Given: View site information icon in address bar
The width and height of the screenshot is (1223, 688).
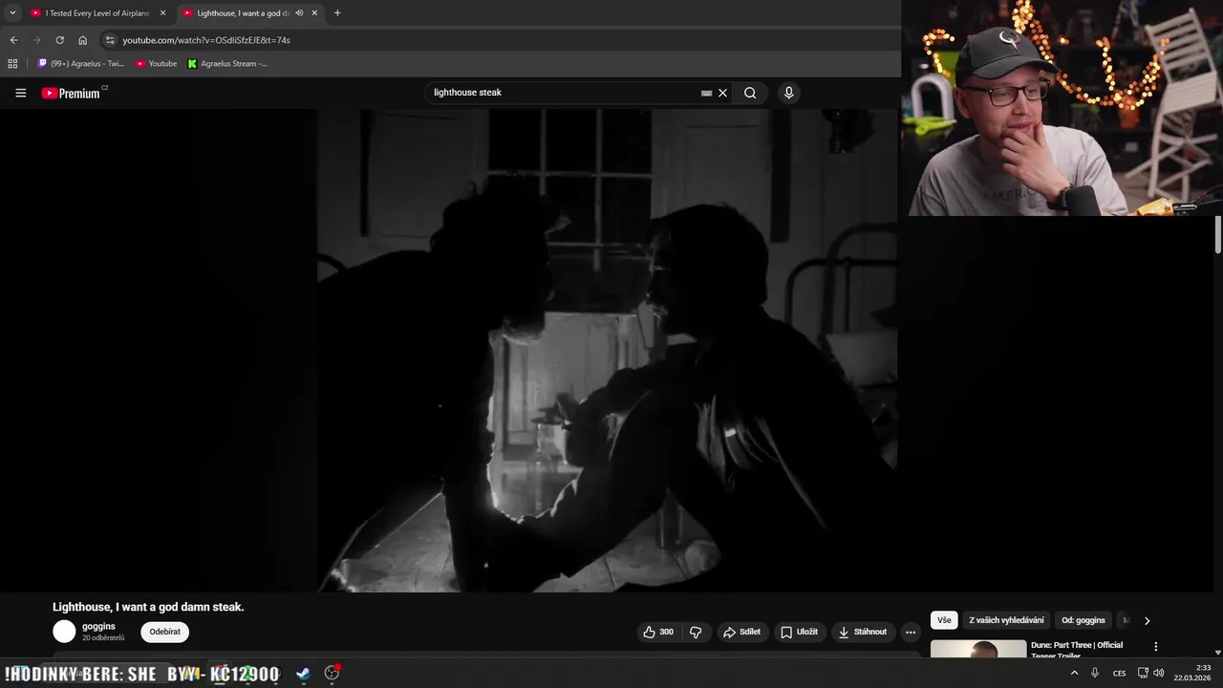Looking at the screenshot, I should point(110,40).
